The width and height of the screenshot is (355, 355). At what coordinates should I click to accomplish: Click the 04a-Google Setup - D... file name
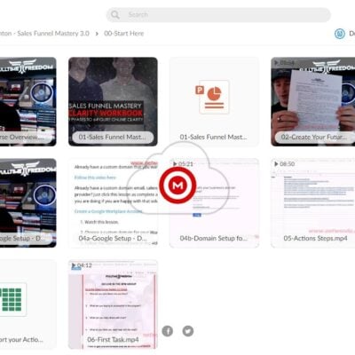(x=113, y=239)
